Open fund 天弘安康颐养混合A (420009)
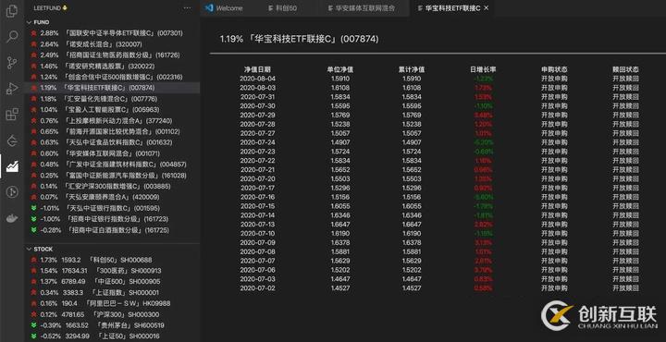Image resolution: width=666 pixels, height=342 pixels. click(x=113, y=197)
